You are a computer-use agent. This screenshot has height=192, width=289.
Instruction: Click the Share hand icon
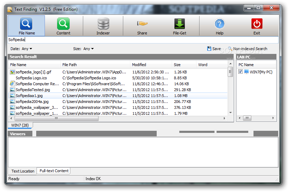tap(142, 23)
